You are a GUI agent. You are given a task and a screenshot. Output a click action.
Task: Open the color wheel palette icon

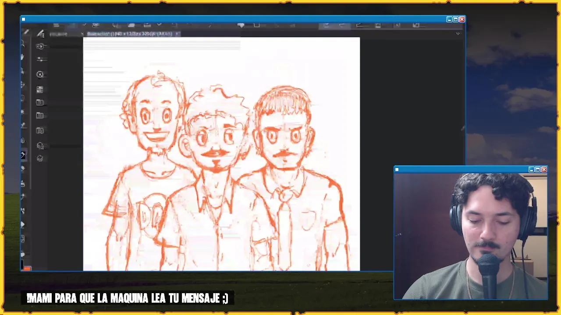[40, 74]
